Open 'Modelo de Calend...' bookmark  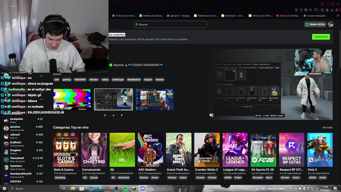[x=151, y=16]
